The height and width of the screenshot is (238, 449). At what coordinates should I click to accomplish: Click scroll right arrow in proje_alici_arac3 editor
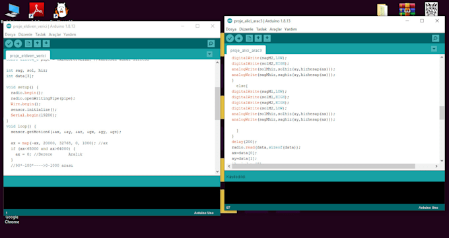pyautogui.click(x=436, y=166)
